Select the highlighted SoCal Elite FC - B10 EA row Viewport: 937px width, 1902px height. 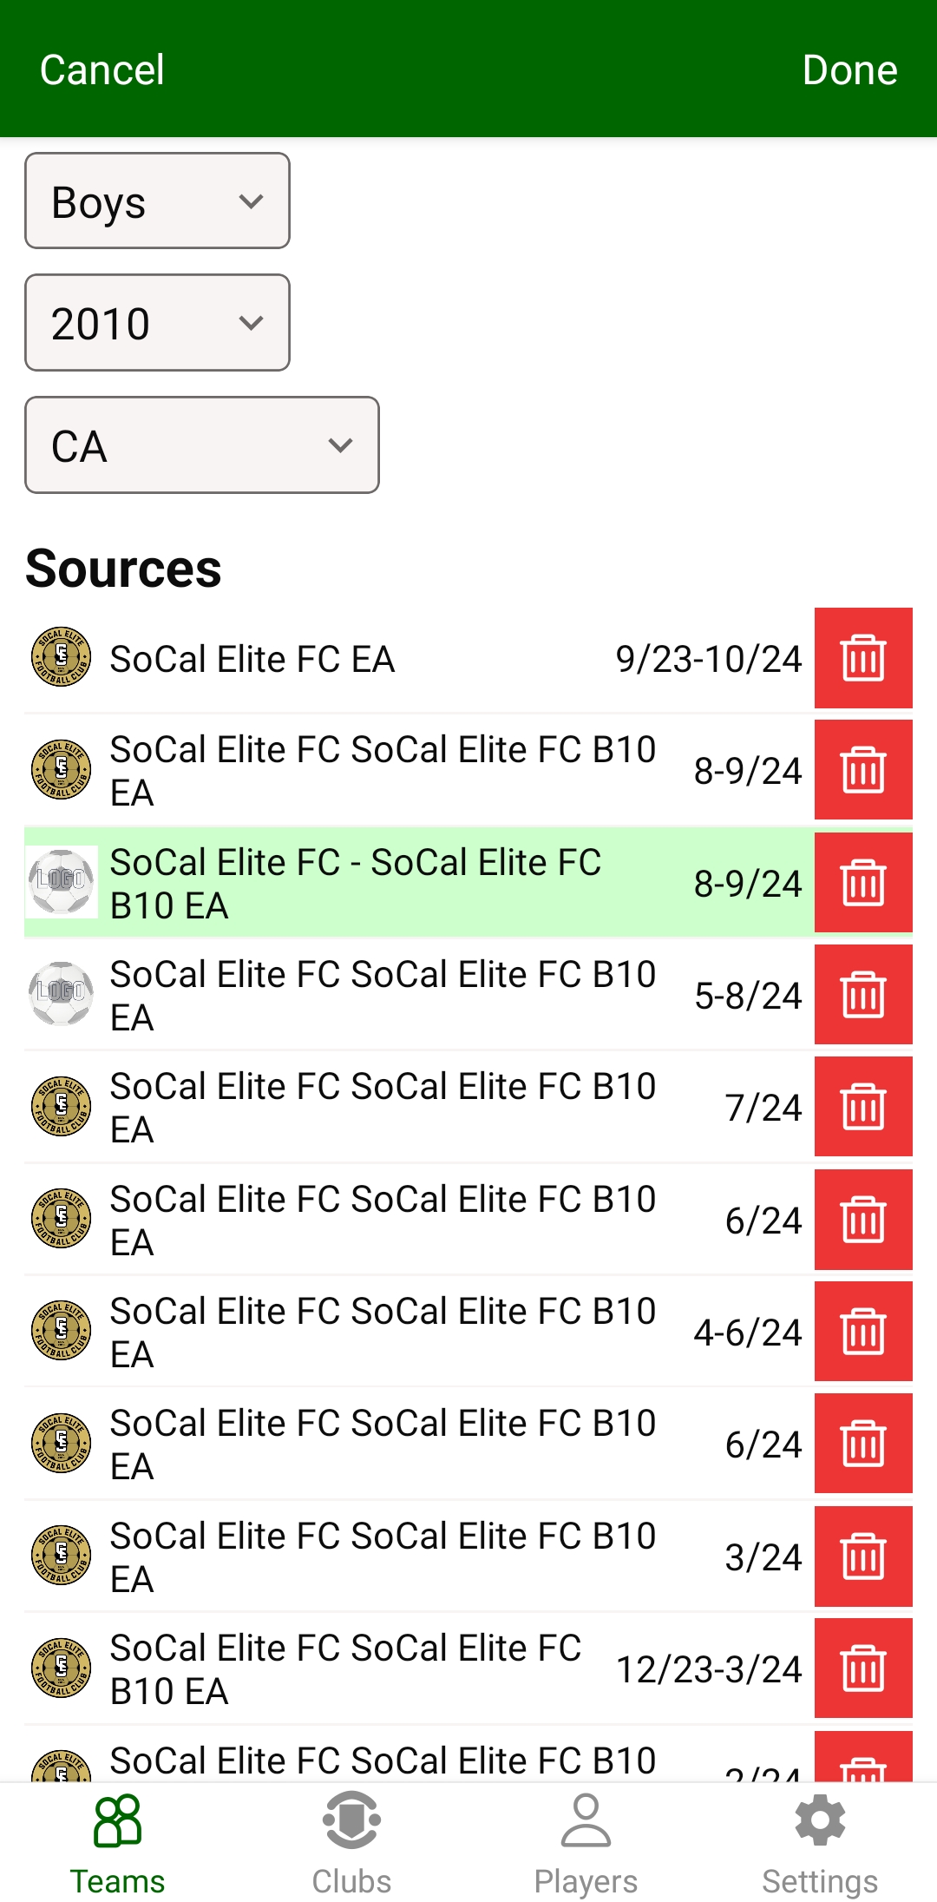pos(390,884)
